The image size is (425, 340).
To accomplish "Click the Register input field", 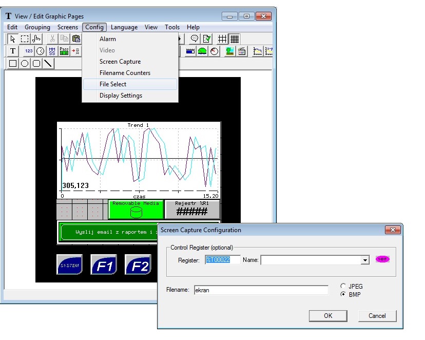I will (x=223, y=260).
